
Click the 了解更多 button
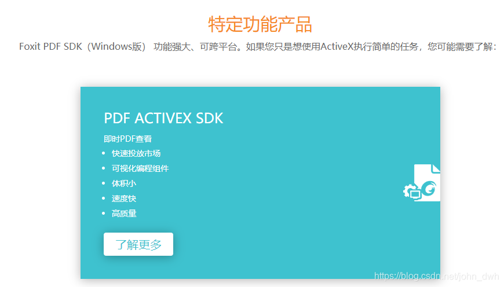pos(138,244)
